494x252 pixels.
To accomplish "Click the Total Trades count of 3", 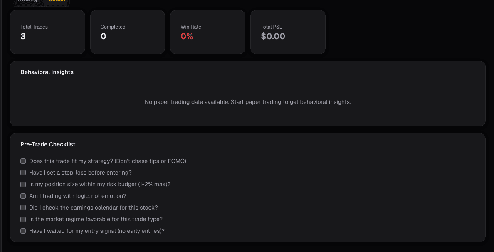I will tap(22, 36).
